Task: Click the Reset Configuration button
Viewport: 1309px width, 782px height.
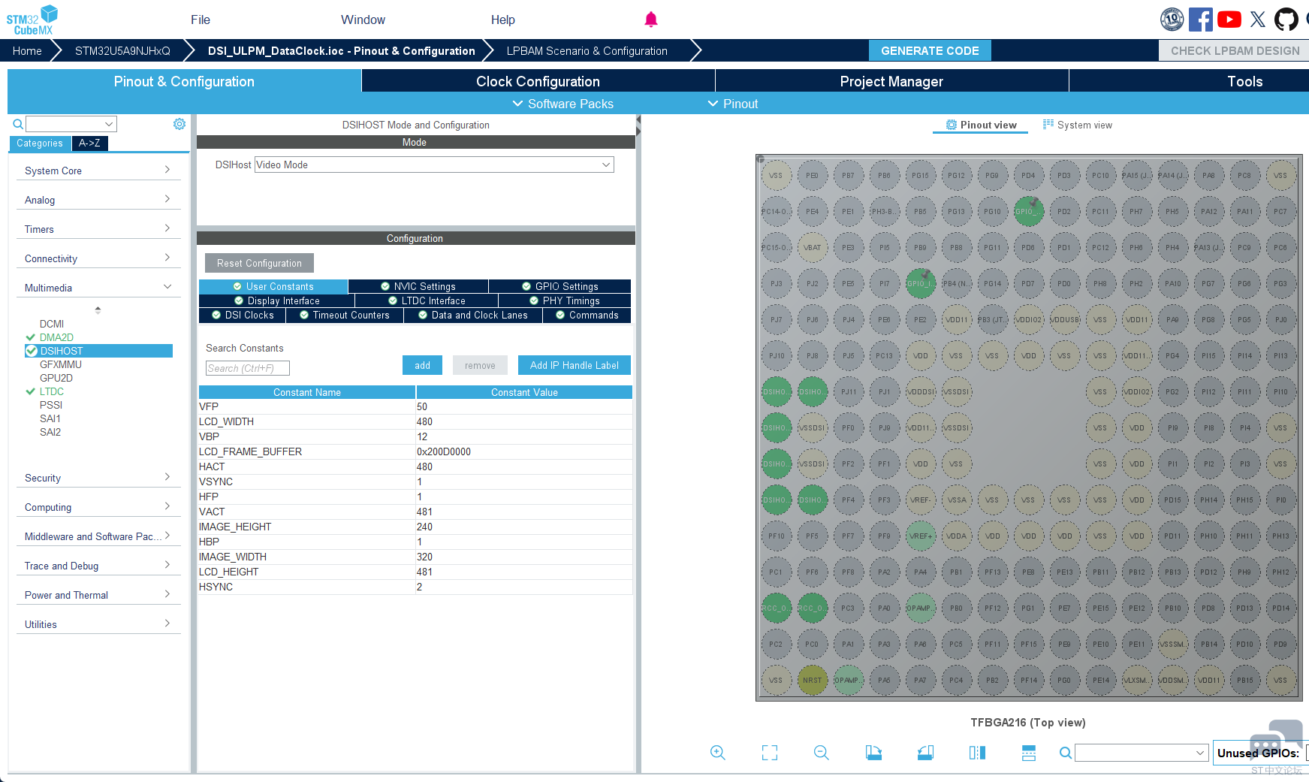Action: coord(259,263)
